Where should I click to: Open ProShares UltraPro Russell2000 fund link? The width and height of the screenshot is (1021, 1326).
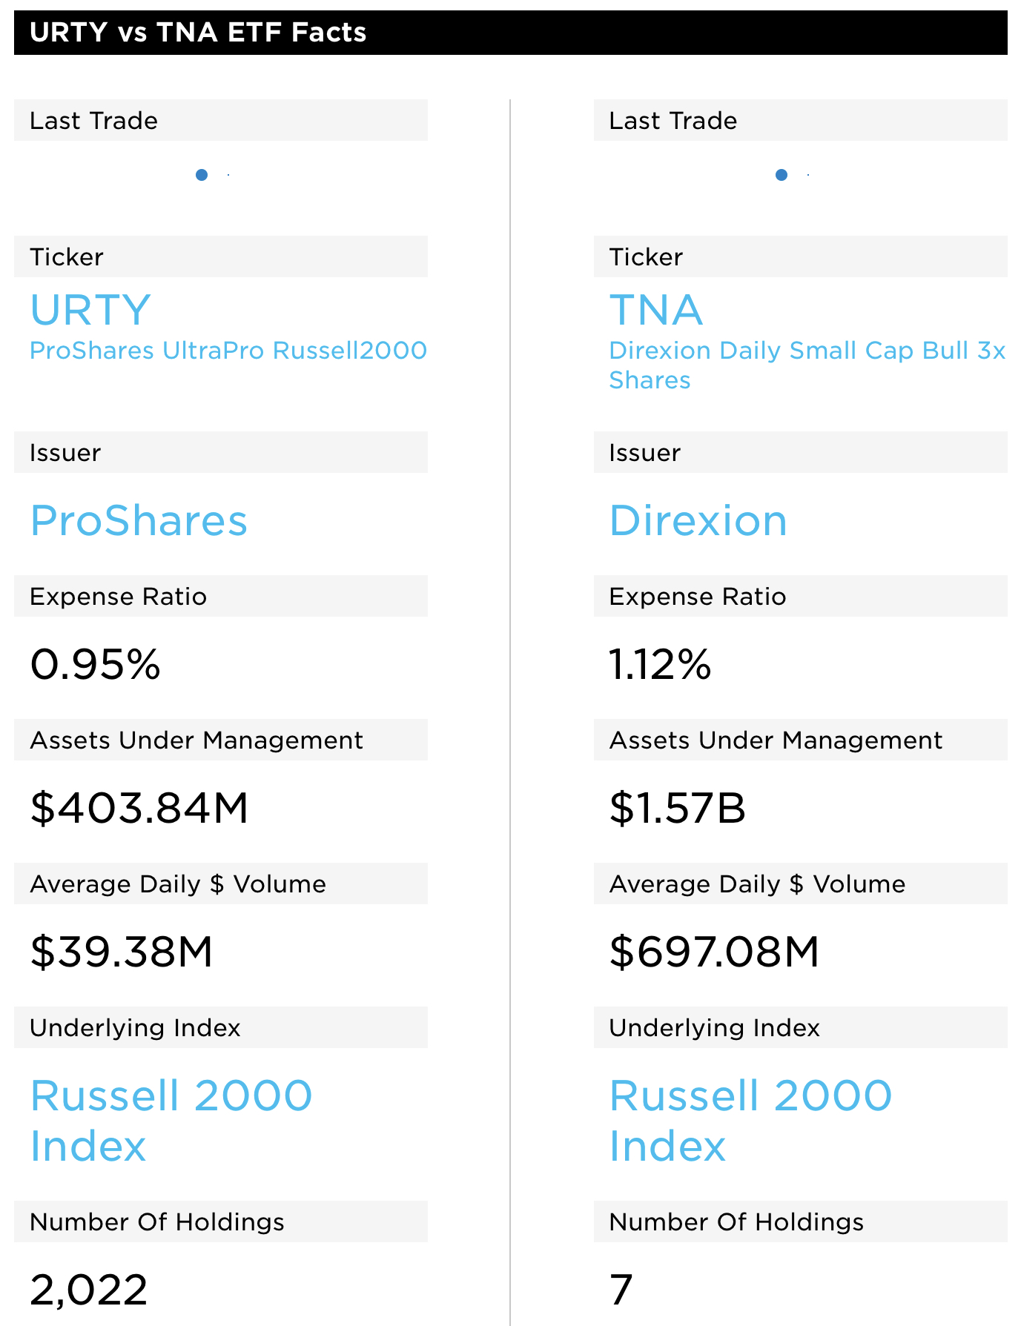point(228,351)
